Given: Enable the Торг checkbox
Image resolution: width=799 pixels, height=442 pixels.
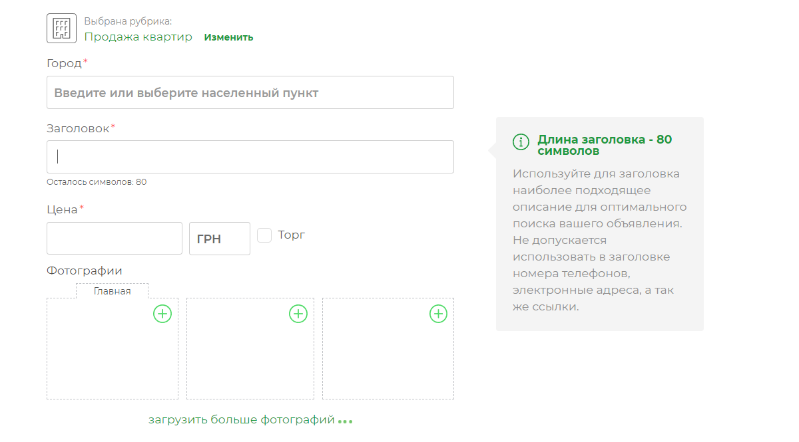Looking at the screenshot, I should click(264, 235).
